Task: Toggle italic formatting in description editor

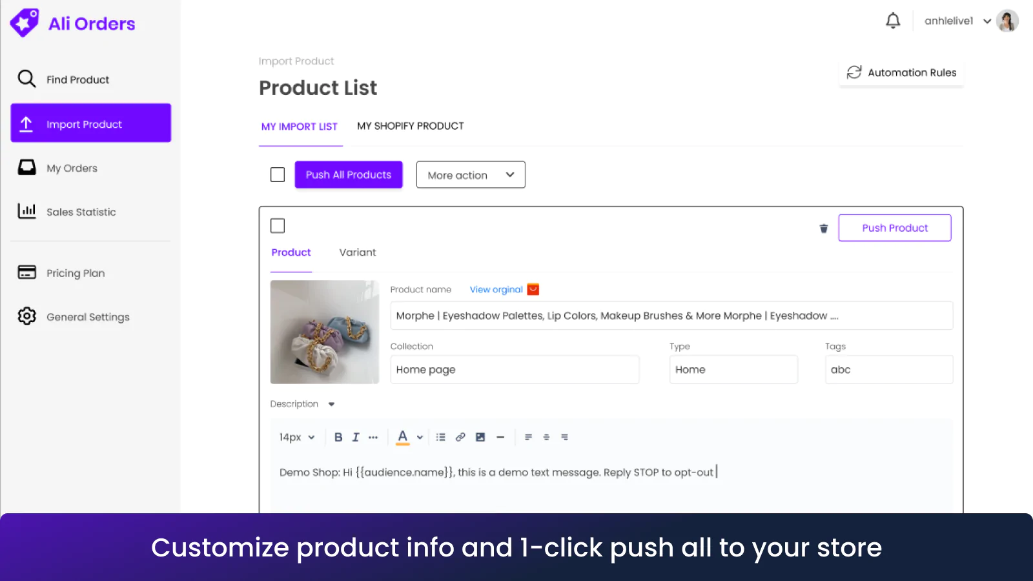Action: [x=355, y=437]
